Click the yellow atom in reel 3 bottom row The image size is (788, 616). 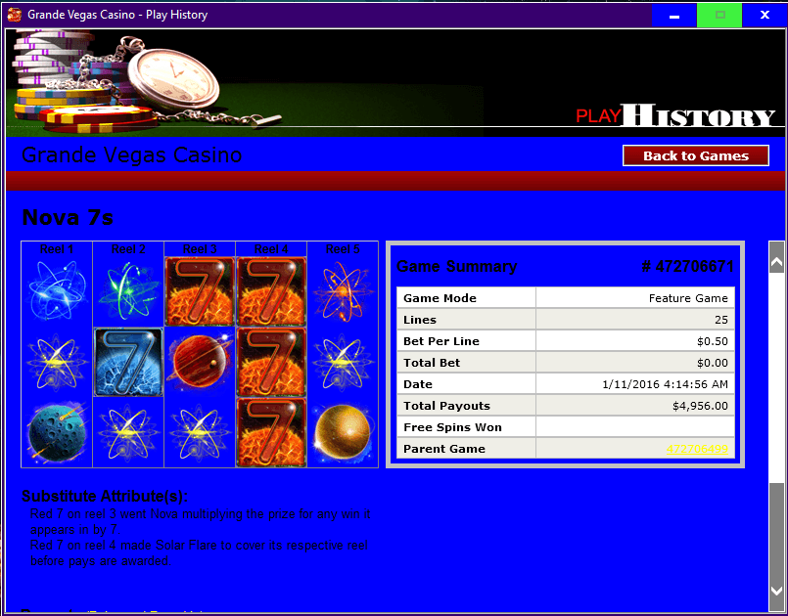point(200,433)
